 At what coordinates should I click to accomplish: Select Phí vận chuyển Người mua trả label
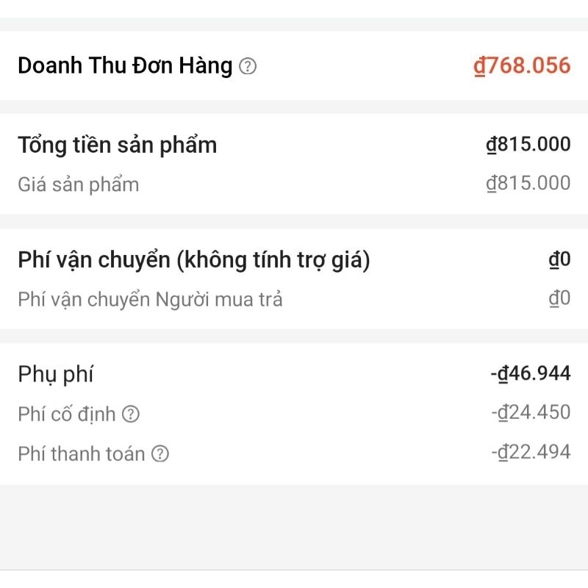pos(150,299)
